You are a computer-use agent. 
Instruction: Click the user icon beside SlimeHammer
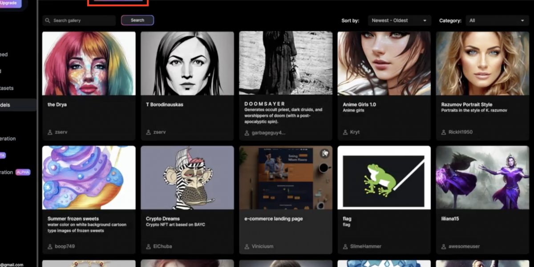tap(345, 246)
